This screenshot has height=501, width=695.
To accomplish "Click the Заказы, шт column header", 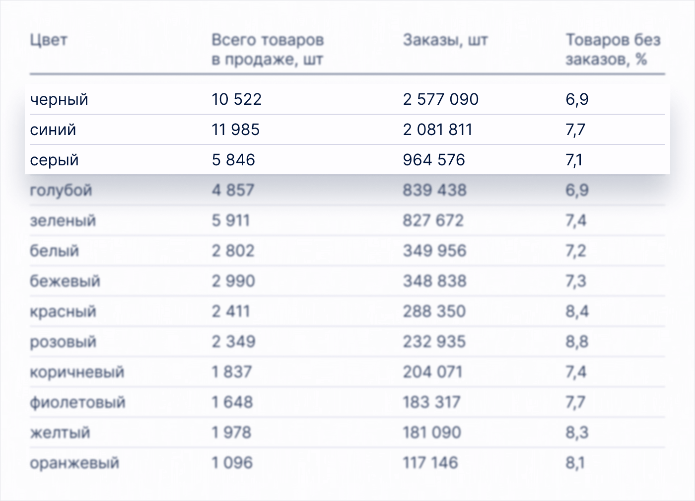I will (445, 40).
